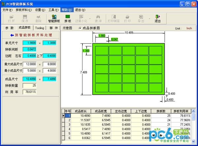The width and height of the screenshot is (198, 146).
Task: Click the 保存 (Save) toolbar icon
Action: (25, 19)
